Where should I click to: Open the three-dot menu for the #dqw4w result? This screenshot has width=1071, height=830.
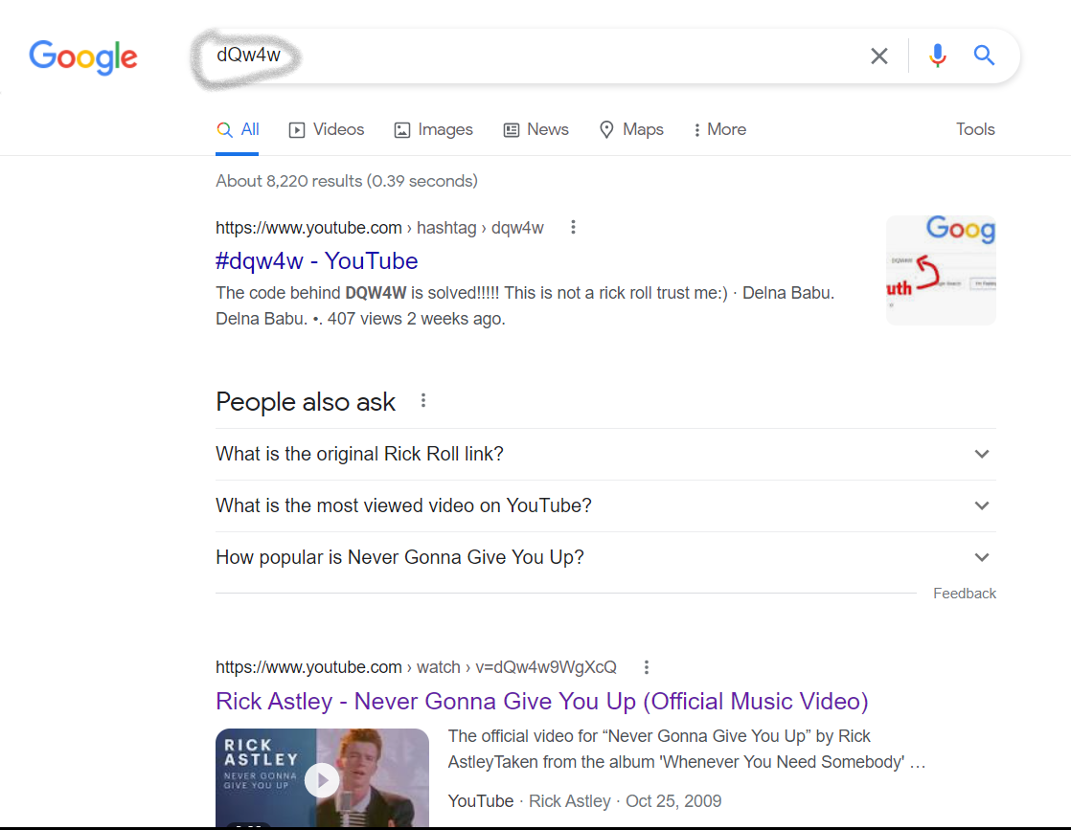tap(573, 227)
